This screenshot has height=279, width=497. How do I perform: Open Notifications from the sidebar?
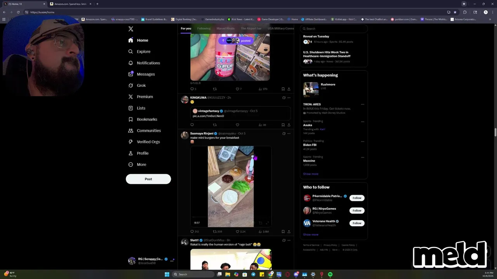(x=144, y=63)
